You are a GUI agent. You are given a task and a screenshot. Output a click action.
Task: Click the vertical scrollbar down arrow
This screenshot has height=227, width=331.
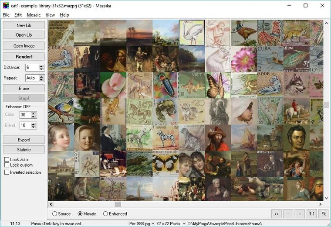[x=326, y=198]
